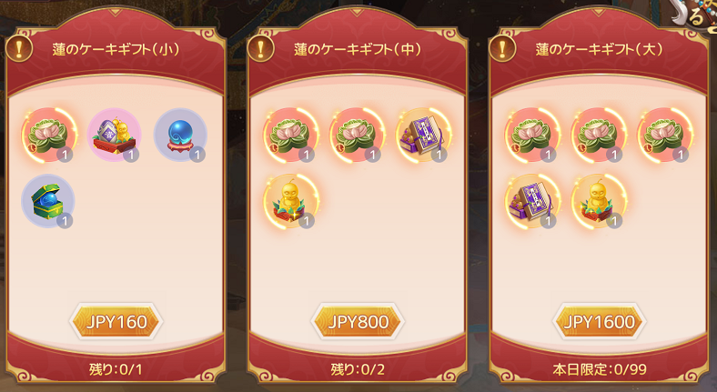This screenshot has width=717, height=392.
Task: Open info icon on large lotus cake gift
Action: [x=501, y=48]
